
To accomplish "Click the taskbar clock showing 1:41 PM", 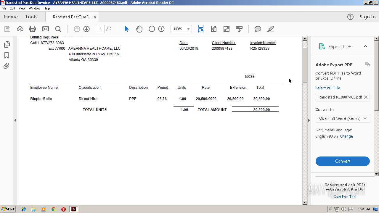I will (364, 209).
